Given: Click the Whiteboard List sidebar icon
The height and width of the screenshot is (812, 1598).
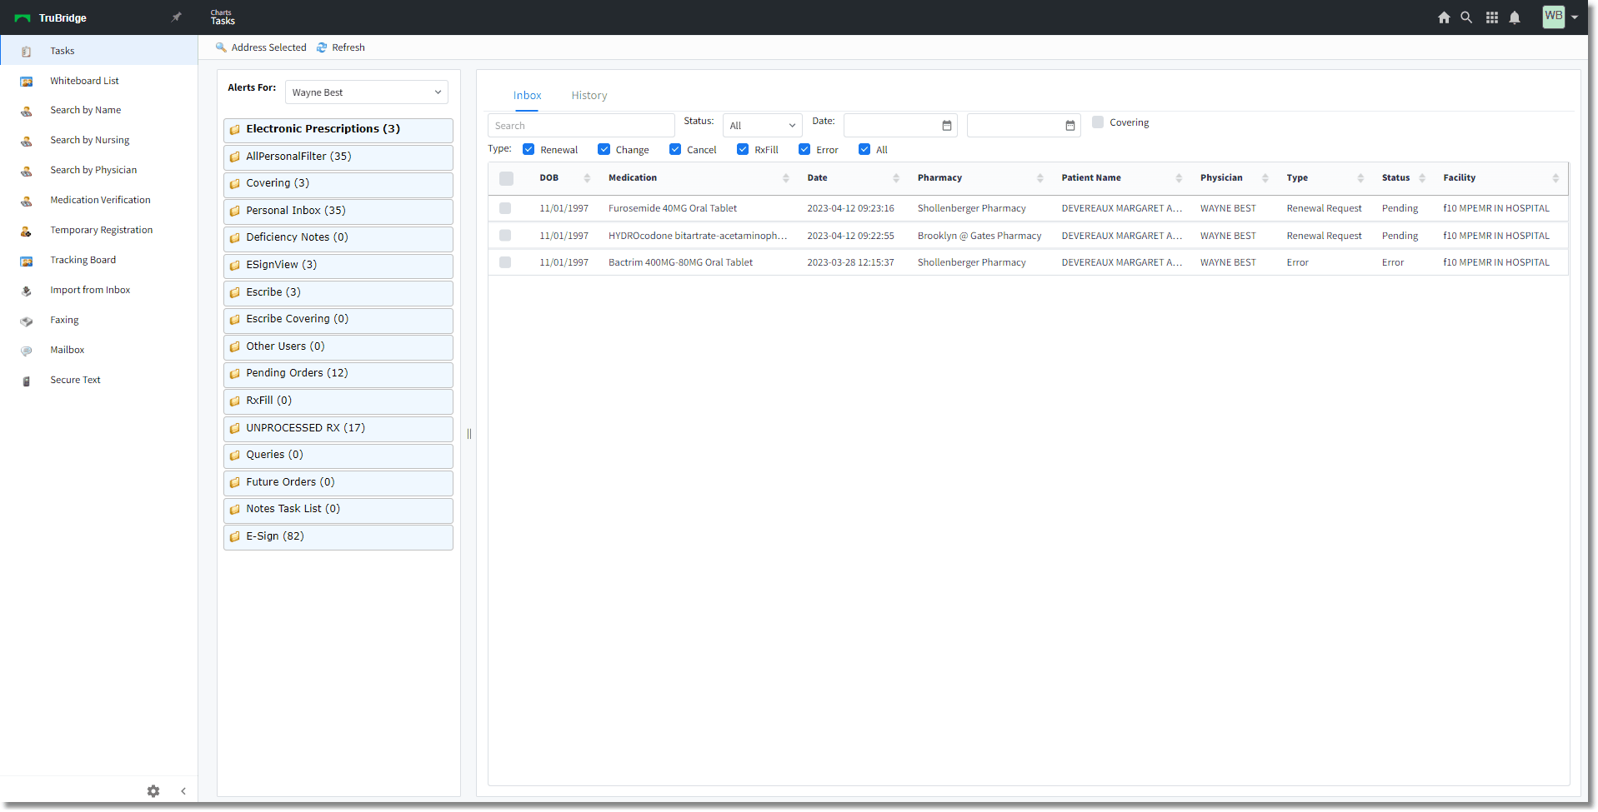Looking at the screenshot, I should pyautogui.click(x=27, y=82).
